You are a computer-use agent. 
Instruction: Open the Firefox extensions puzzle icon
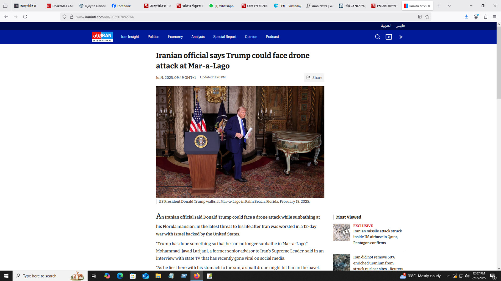point(485,17)
